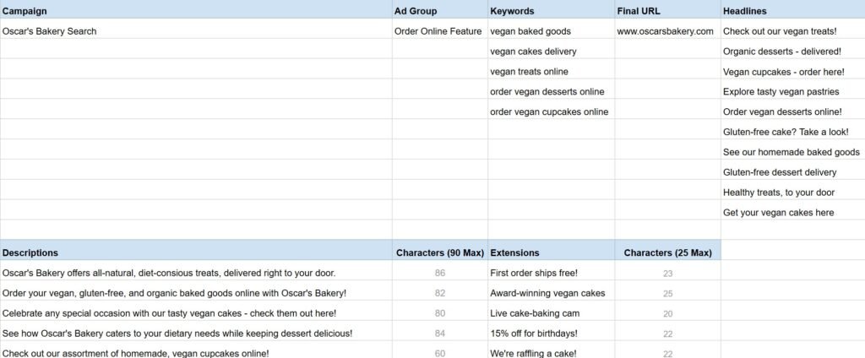Click the 'Live cake-baking cam' extension cell
This screenshot has width=865, height=358.
click(551, 313)
